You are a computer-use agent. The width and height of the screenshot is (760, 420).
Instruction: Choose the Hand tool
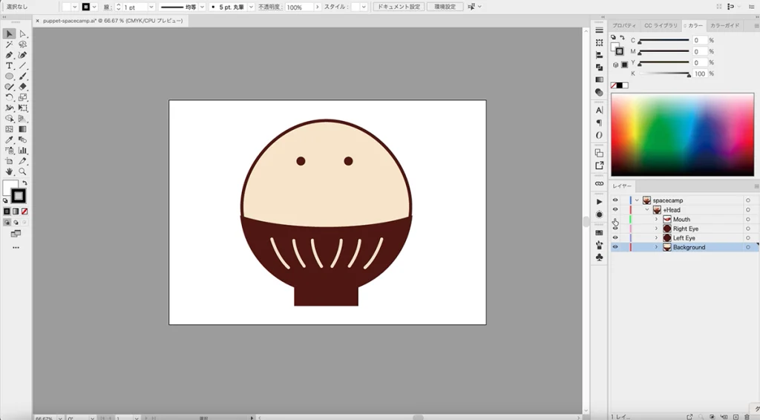tap(10, 171)
